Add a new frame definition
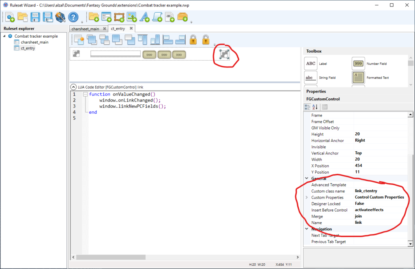 click(x=119, y=17)
